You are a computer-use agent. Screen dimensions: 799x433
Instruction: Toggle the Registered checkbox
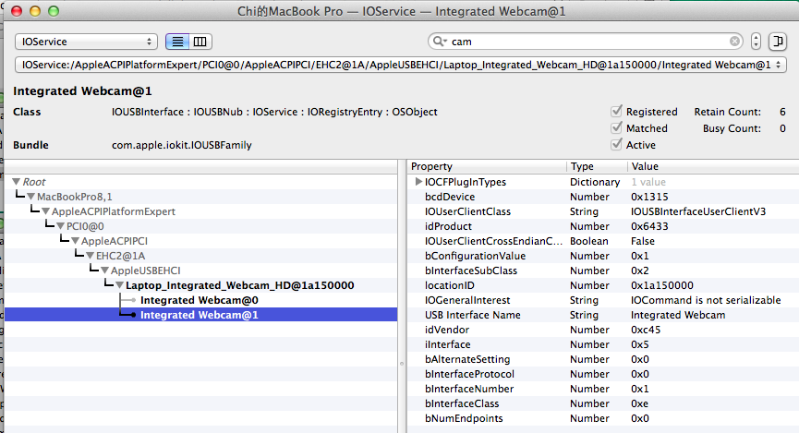point(616,112)
